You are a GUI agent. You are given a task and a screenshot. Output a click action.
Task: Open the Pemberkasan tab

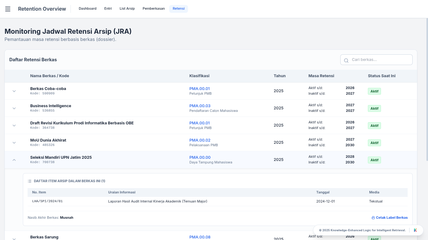(154, 9)
